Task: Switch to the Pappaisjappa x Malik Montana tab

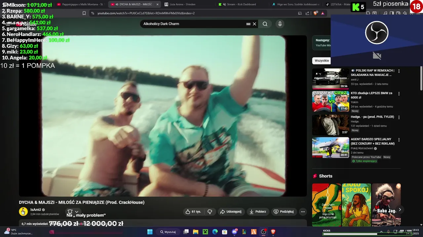Action: coord(80,4)
